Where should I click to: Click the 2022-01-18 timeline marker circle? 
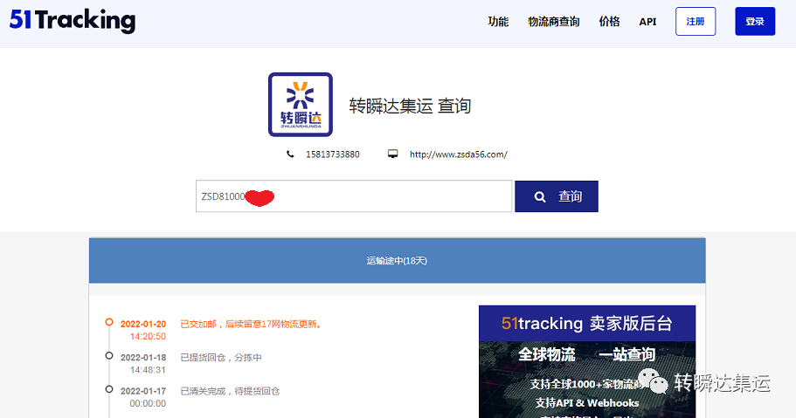(108, 355)
